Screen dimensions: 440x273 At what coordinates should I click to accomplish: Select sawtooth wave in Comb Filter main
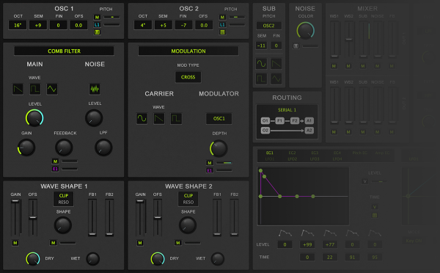pos(18,90)
